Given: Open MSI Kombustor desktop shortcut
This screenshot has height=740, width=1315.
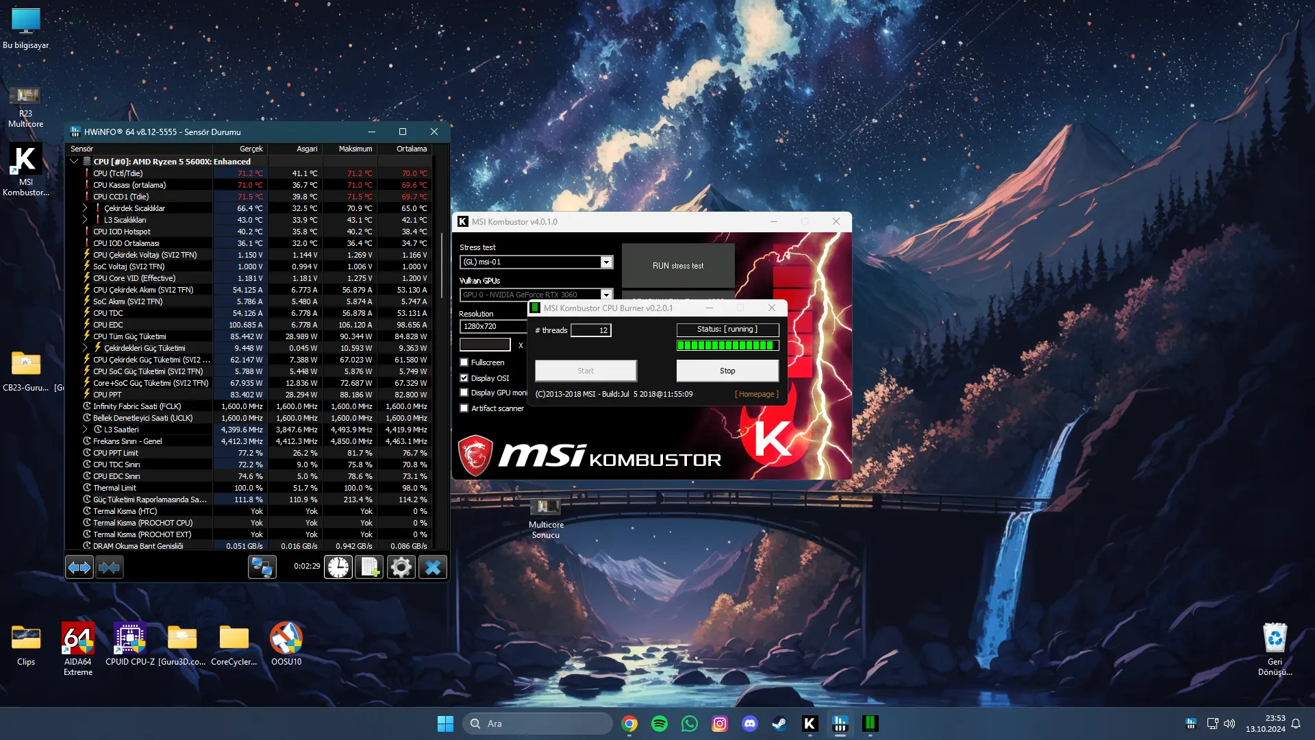Looking at the screenshot, I should tap(26, 170).
